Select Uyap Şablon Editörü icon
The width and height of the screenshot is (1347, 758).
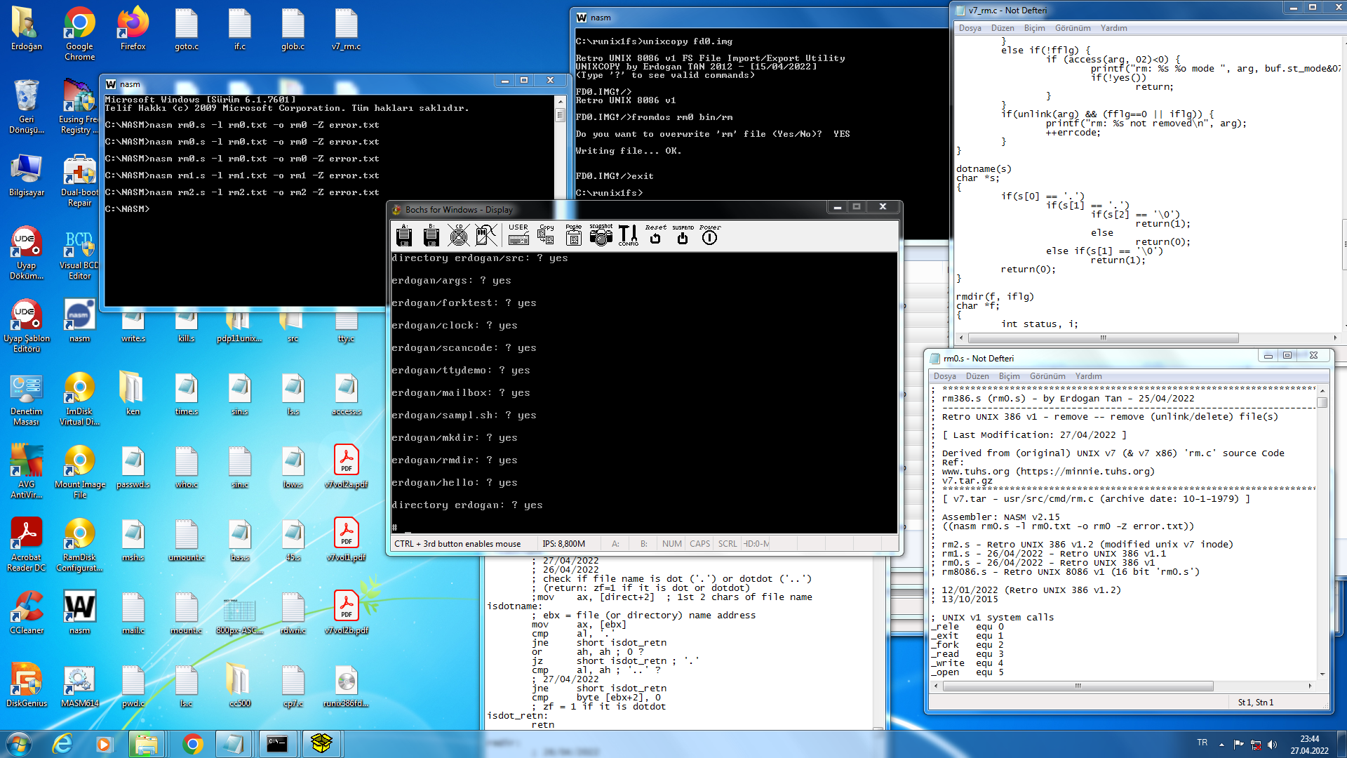[26, 326]
